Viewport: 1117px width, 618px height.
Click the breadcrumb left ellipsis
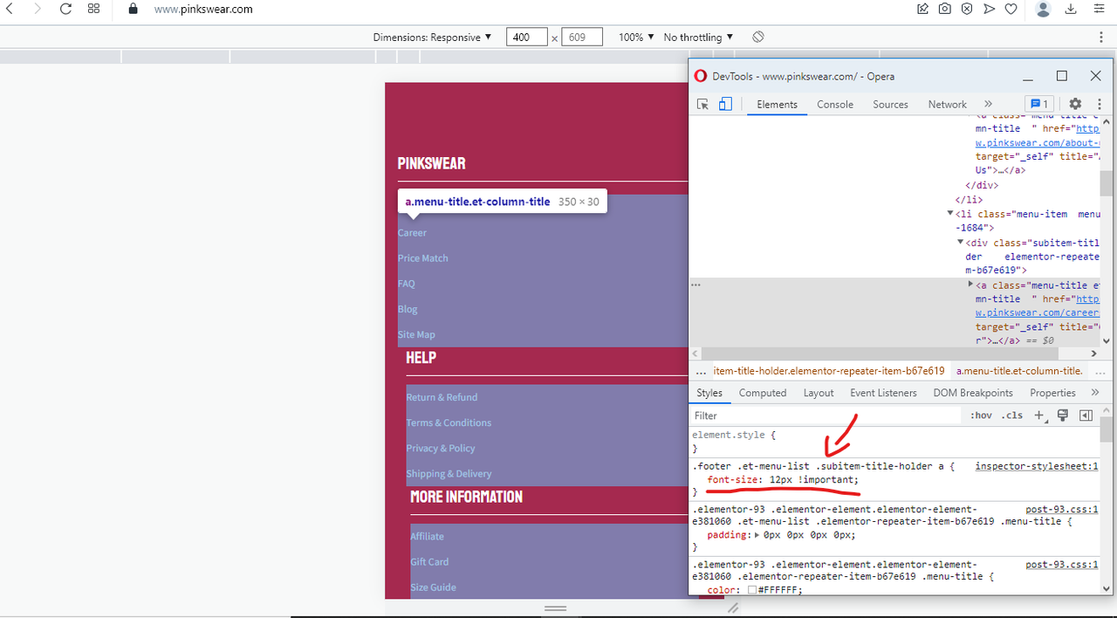pyautogui.click(x=701, y=371)
